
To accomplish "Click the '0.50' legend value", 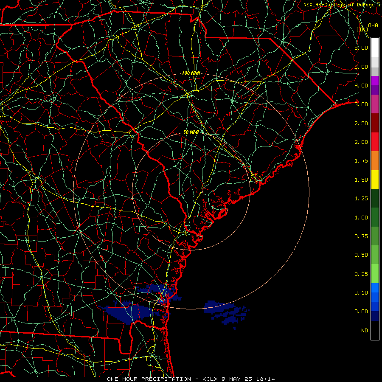I will pyautogui.click(x=361, y=255).
